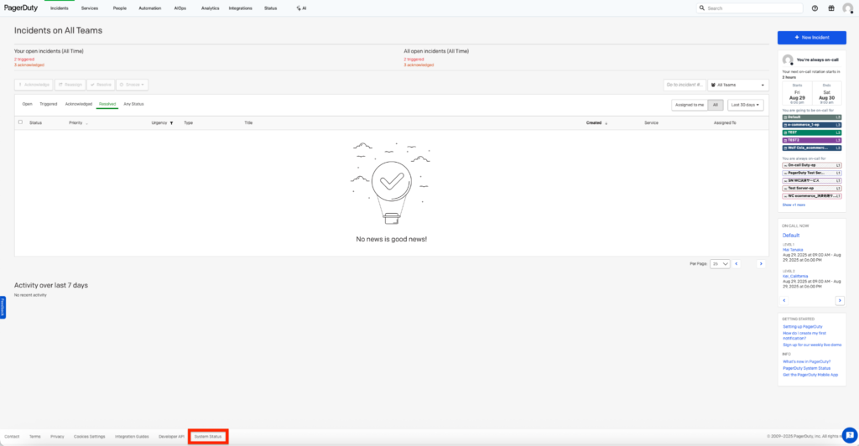Click the Go to incident number field
The width and height of the screenshot is (859, 446).
click(x=683, y=85)
